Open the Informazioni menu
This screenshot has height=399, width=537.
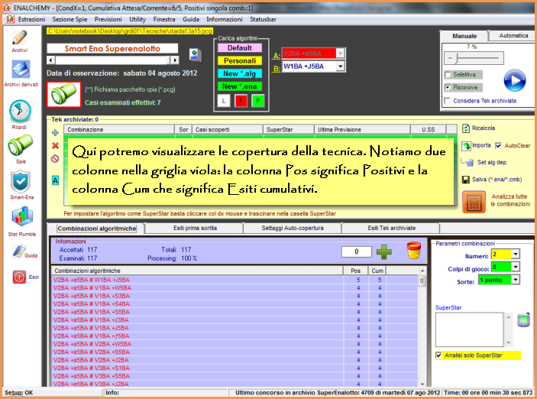point(225,19)
